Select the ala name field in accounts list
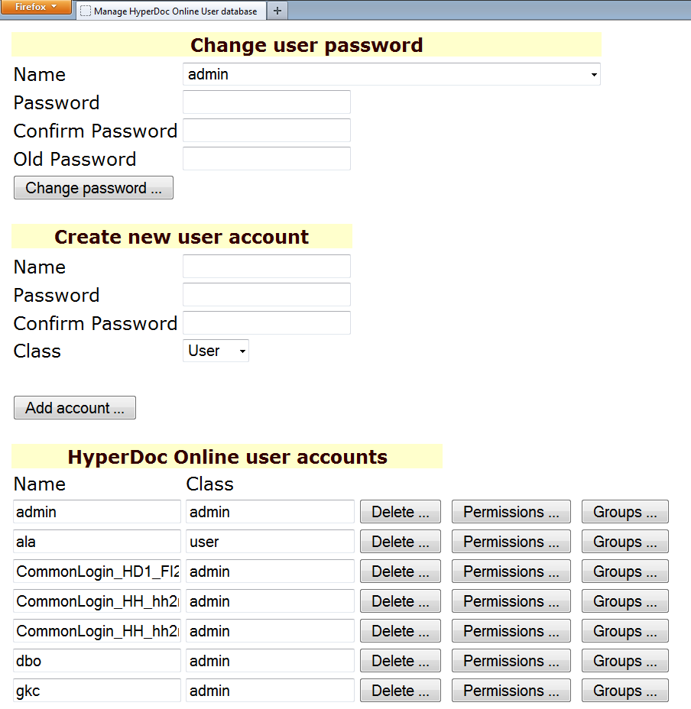Viewport: 691px width, 709px height. tap(97, 542)
